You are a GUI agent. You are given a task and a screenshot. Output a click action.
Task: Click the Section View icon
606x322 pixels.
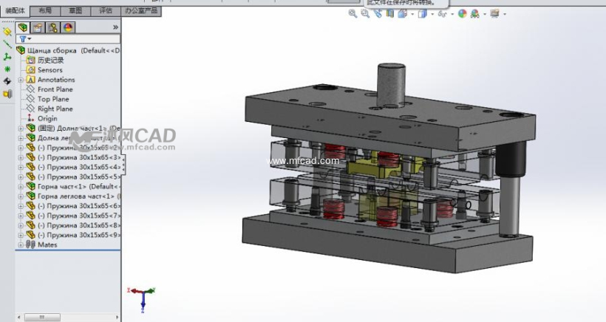[389, 13]
